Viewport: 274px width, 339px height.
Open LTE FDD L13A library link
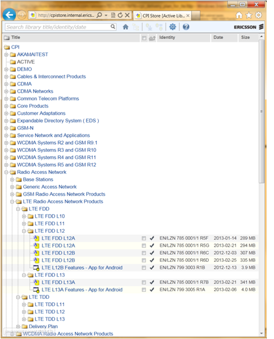click(x=58, y=282)
